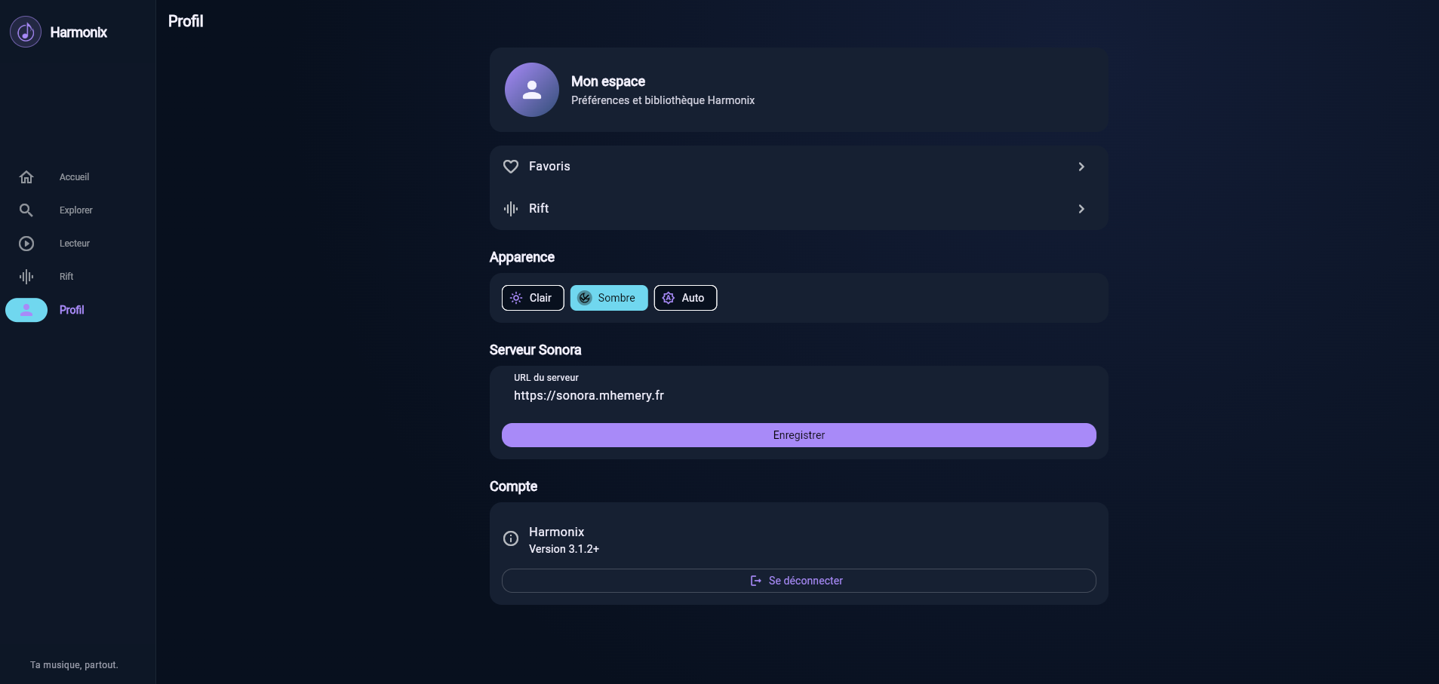Viewport: 1439px width, 684px height.
Task: Click 'Ta musique, partout.' tagline
Action: click(x=74, y=665)
